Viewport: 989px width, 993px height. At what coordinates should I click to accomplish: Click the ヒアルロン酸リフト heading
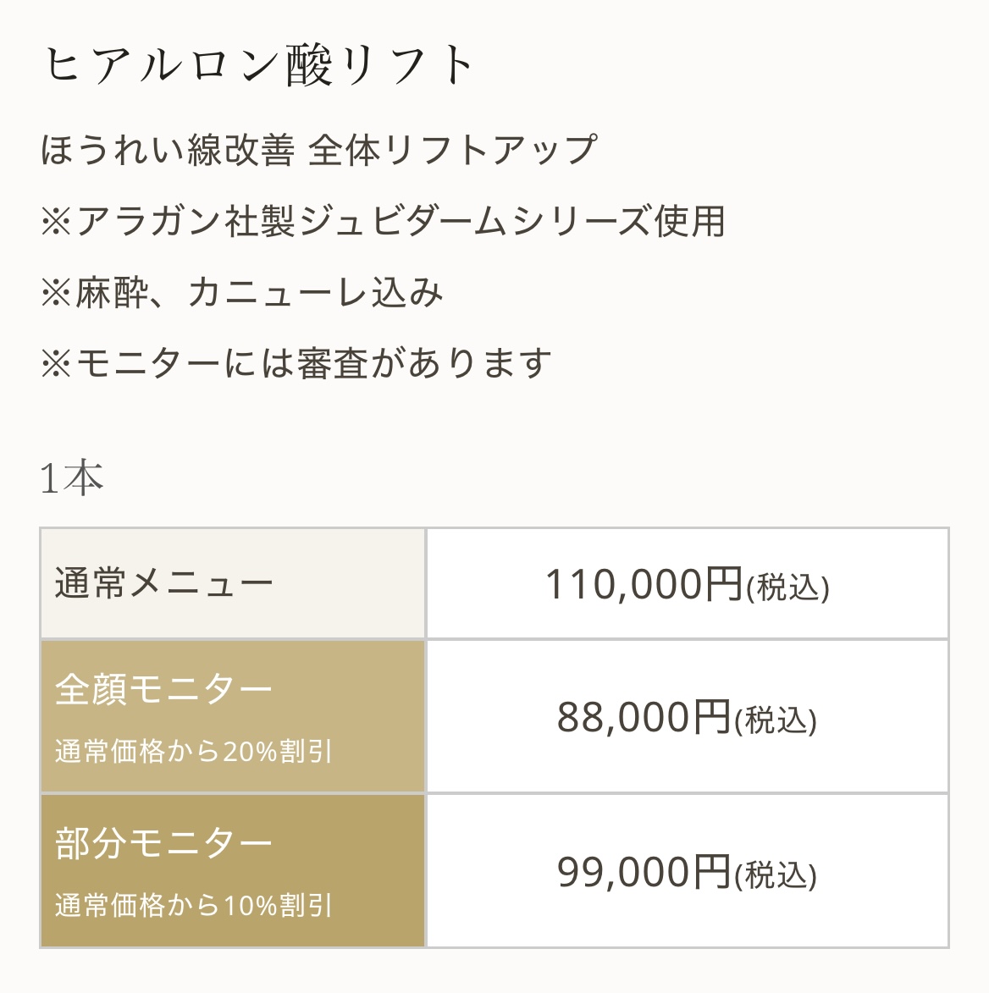pyautogui.click(x=258, y=66)
